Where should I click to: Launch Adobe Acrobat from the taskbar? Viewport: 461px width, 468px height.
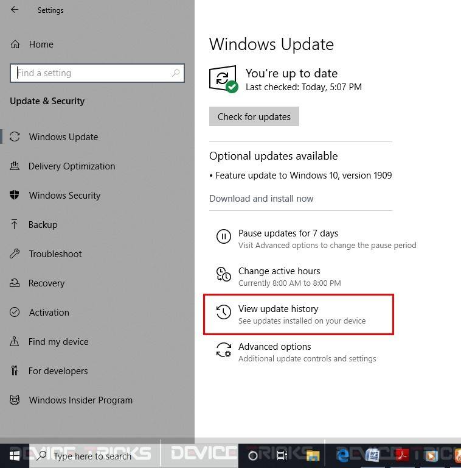(403, 456)
